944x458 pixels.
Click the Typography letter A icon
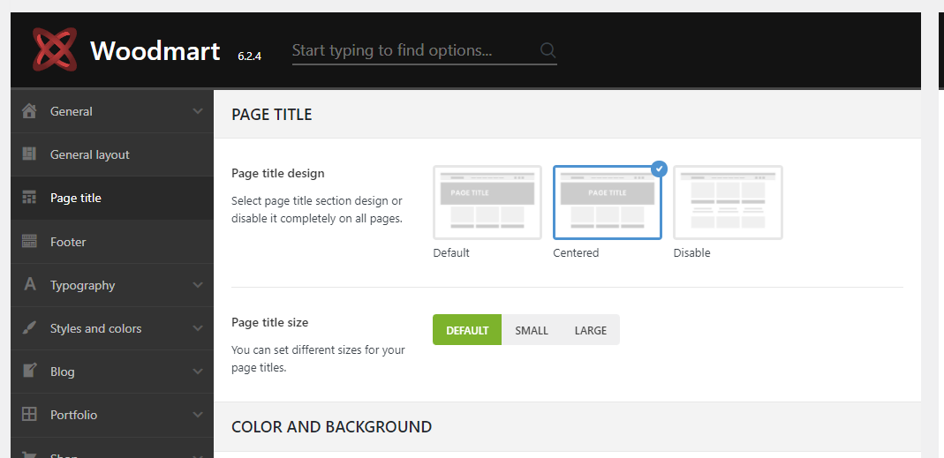[29, 284]
